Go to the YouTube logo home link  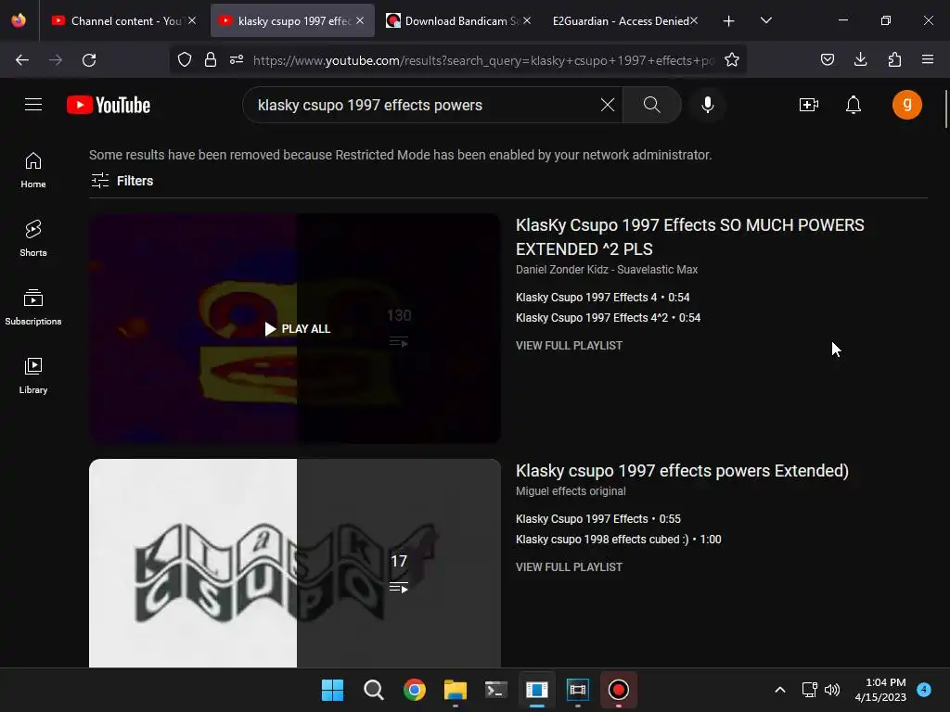tap(109, 105)
